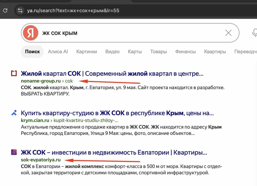
Task: Click the krym.cian.ru domain link
Action: click(35, 120)
